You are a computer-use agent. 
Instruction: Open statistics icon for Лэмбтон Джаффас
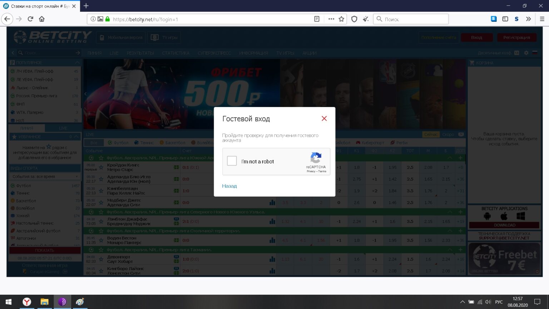pos(272,221)
